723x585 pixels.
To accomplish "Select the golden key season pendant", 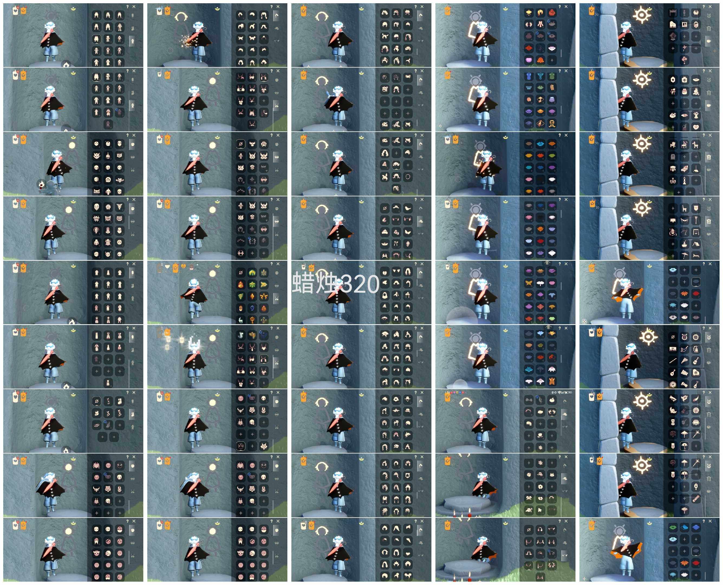I will (x=252, y=320).
